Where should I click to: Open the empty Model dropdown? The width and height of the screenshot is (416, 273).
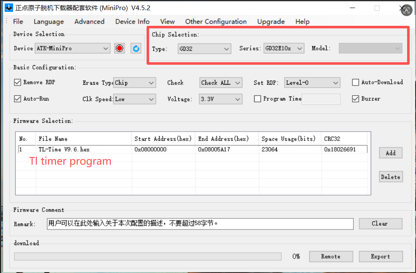point(370,49)
